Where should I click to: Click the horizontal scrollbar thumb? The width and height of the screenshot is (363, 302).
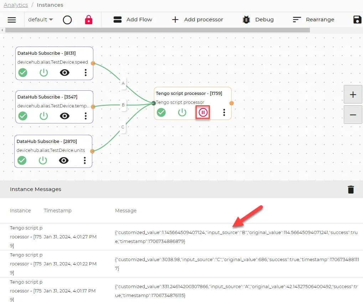157,30
